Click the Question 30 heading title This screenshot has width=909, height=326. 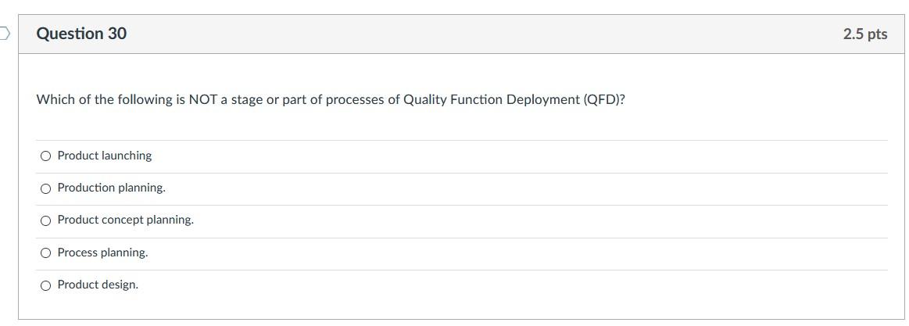(x=81, y=34)
